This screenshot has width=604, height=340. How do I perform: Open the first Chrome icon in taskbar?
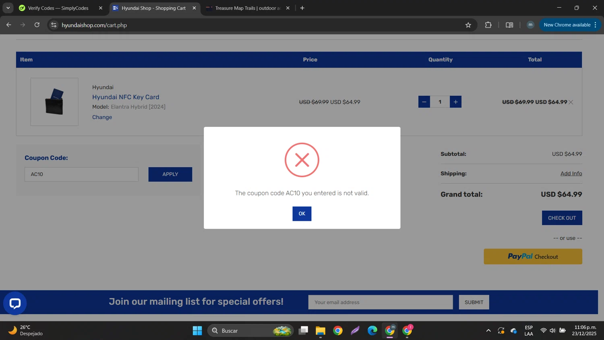(x=338, y=331)
